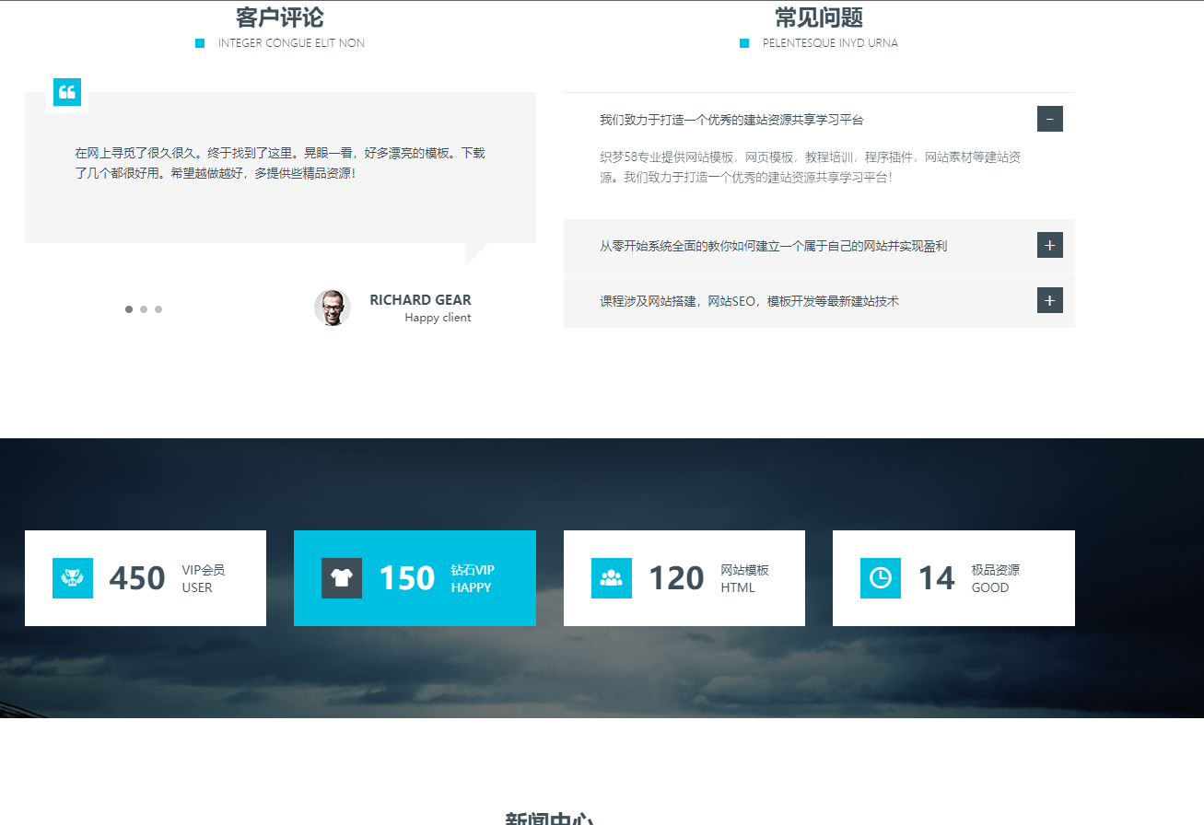Switch to the third testimonial carousel dot

click(158, 309)
